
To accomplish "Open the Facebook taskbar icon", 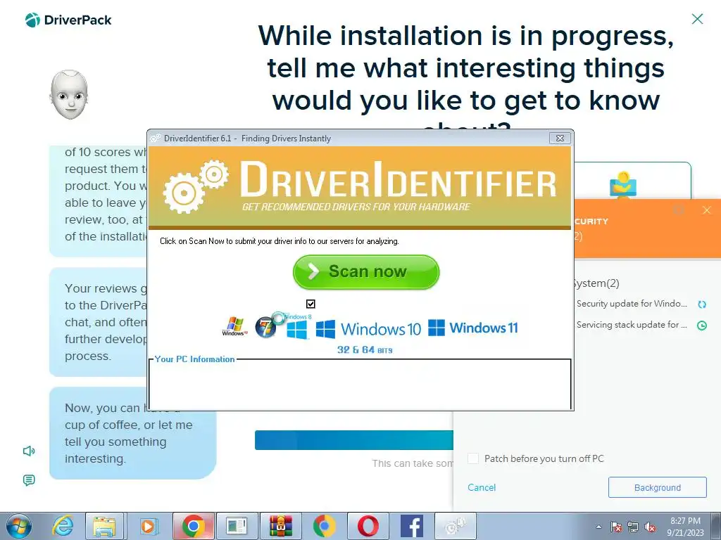I will click(x=411, y=526).
